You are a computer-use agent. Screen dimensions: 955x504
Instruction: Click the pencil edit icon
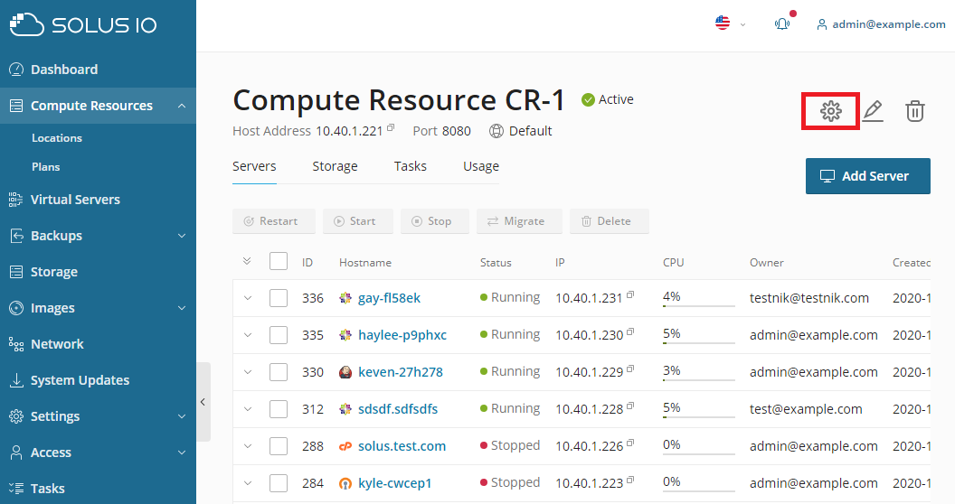click(873, 111)
